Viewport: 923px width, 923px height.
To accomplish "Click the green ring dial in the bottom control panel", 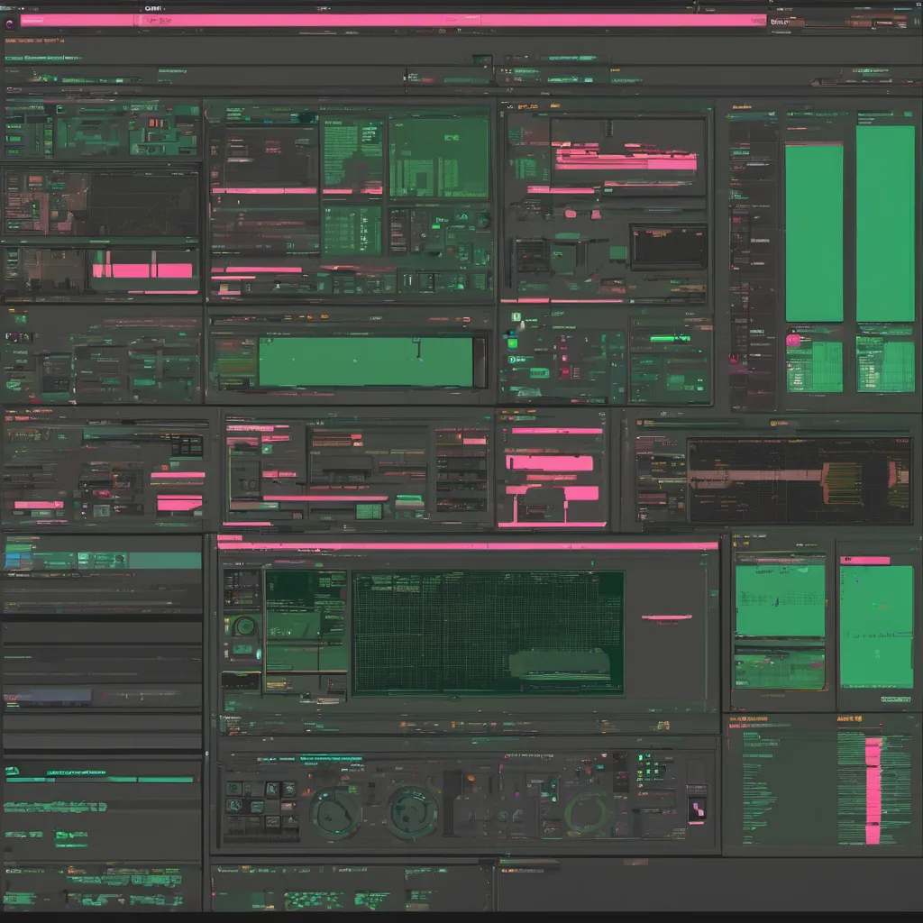I will [588, 811].
